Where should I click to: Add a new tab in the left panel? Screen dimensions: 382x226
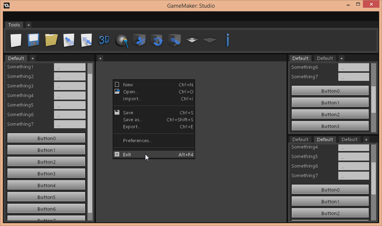pyautogui.click(x=33, y=58)
